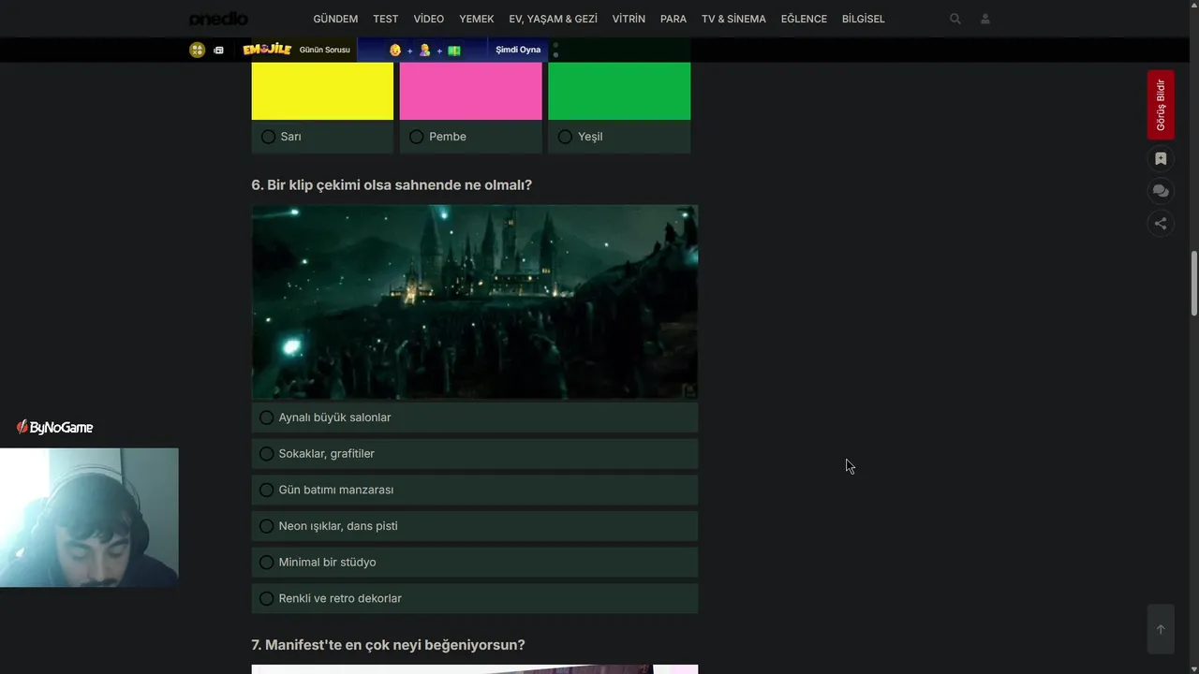Choose Aynalı büyük salonlar answer
1199x674 pixels.
(474, 418)
